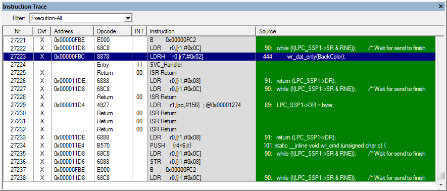Screen dimensions: 447x191
Task: Select trace row number 27230
Action: tap(219, 113)
